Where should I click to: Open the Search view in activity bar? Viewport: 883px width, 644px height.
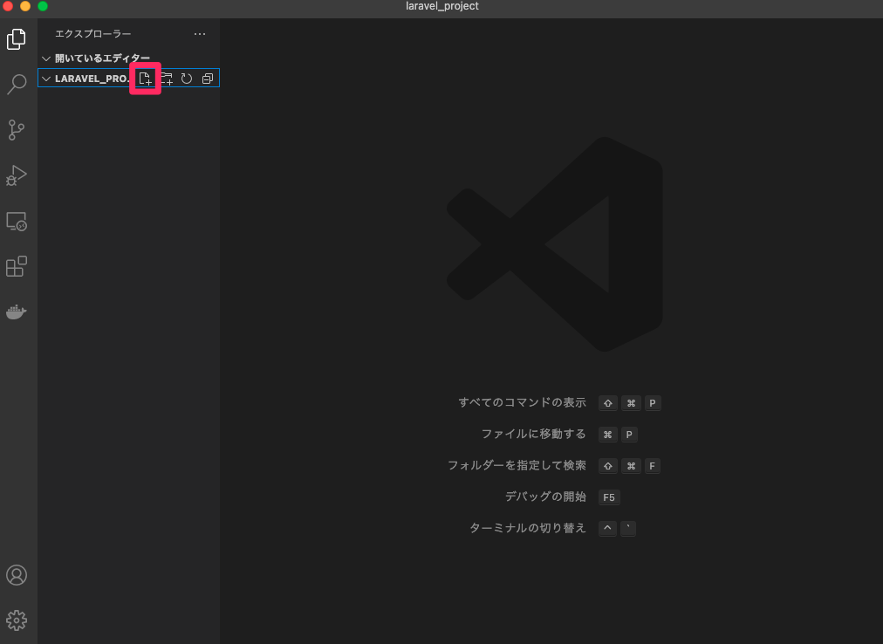(x=17, y=85)
